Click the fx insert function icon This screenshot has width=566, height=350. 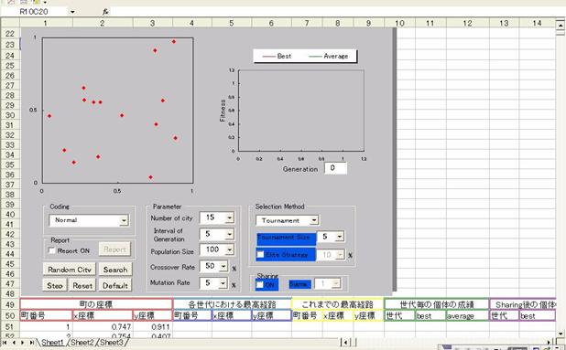click(105, 12)
